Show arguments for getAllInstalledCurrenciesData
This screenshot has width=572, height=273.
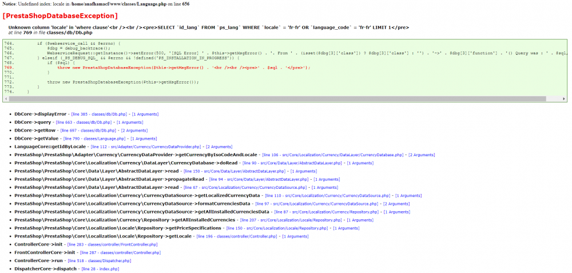pos(398,212)
